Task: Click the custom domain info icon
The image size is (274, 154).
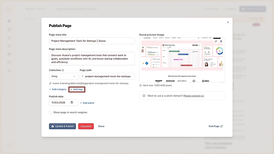Action: click(144, 96)
